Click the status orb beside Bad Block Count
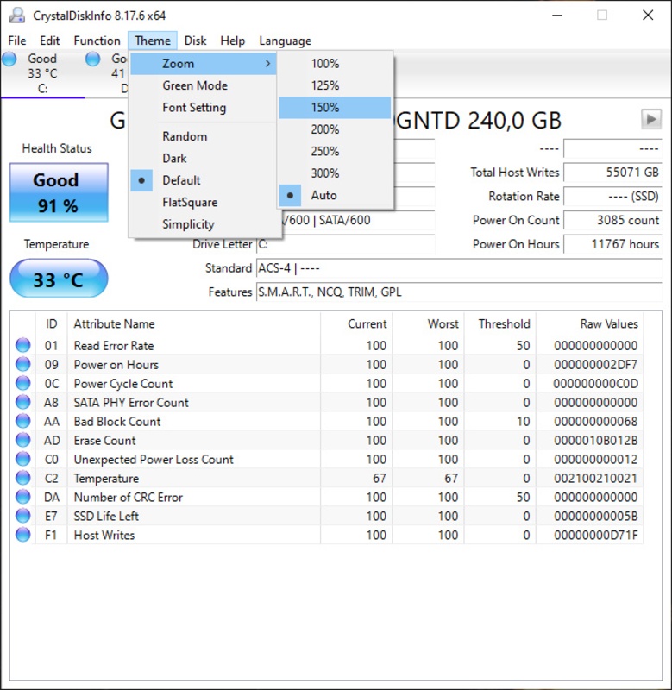The width and height of the screenshot is (672, 690). point(23,421)
